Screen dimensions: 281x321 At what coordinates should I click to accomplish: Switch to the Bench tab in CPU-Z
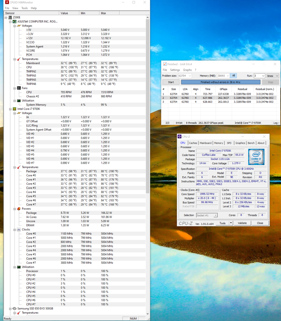(x=251, y=143)
